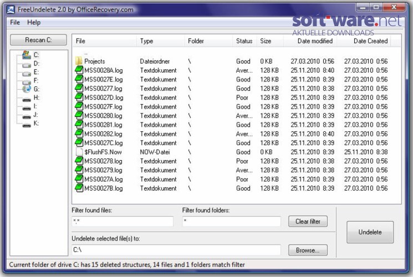The image size is (413, 277).
Task: Select file name $FlushFS.Now
Action: pyautogui.click(x=103, y=152)
